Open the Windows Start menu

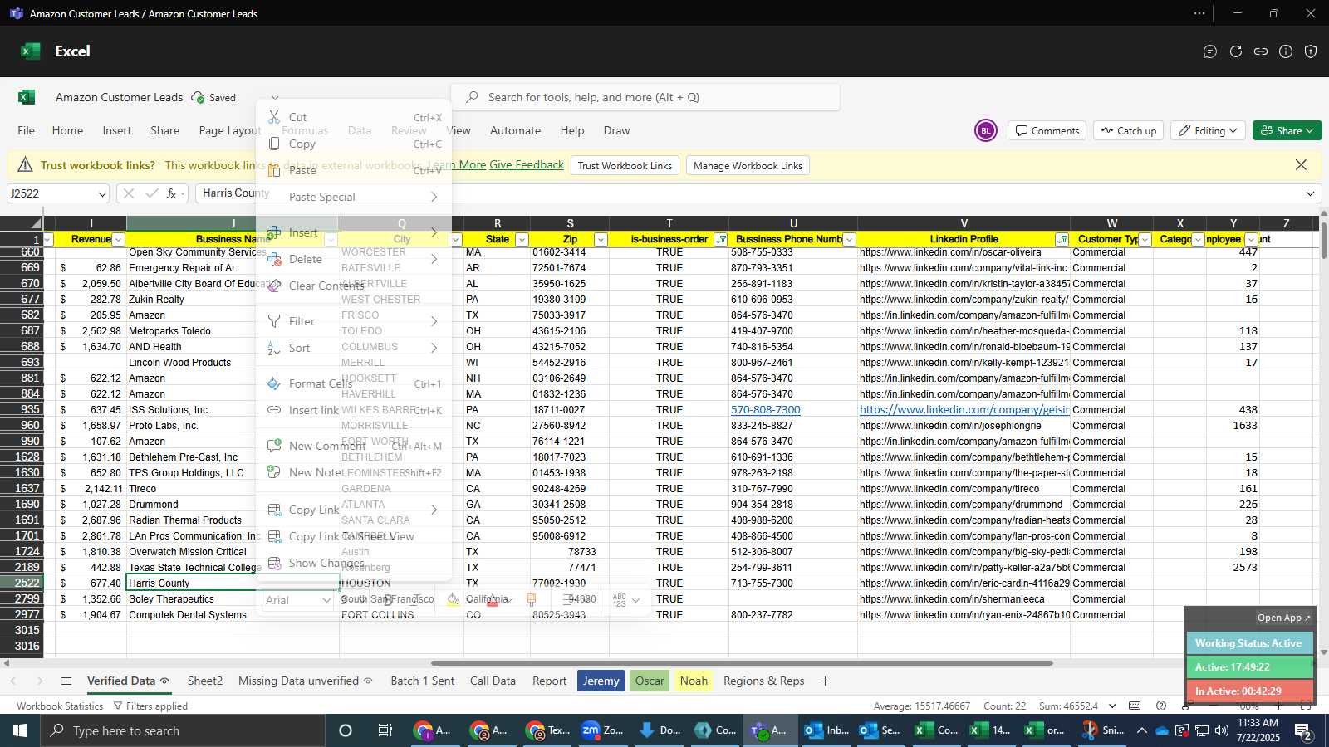click(x=19, y=730)
